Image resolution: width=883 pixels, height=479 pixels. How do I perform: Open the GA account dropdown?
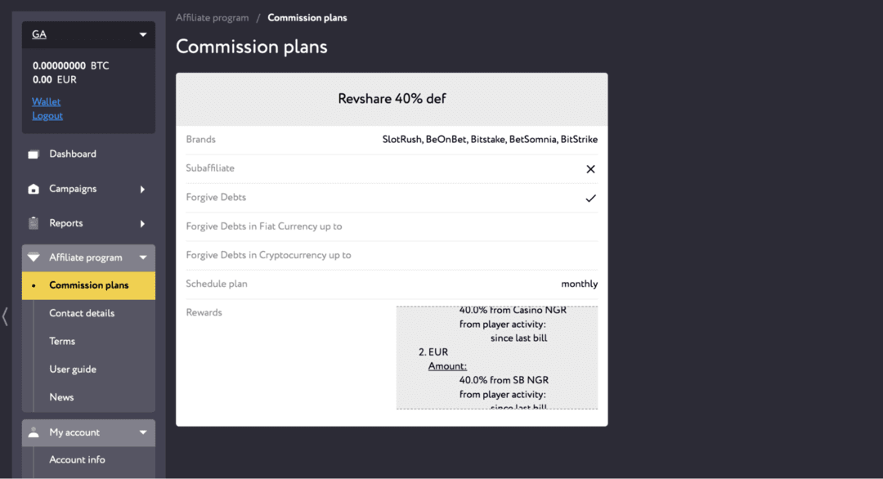coord(88,34)
